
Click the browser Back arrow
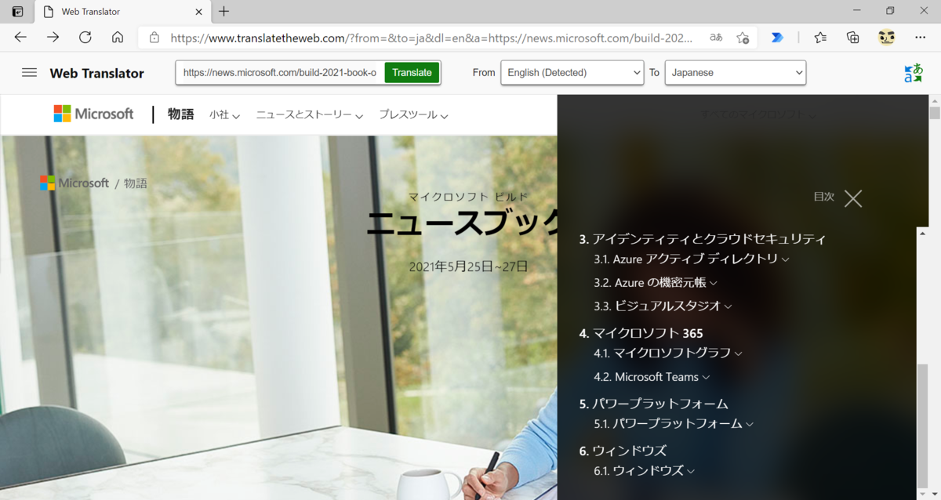pos(20,37)
